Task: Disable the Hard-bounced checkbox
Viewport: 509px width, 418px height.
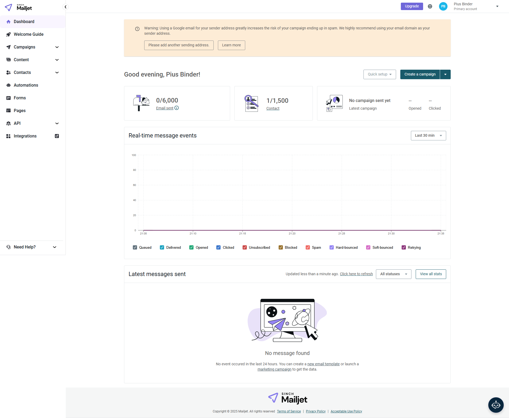Action: 332,247
